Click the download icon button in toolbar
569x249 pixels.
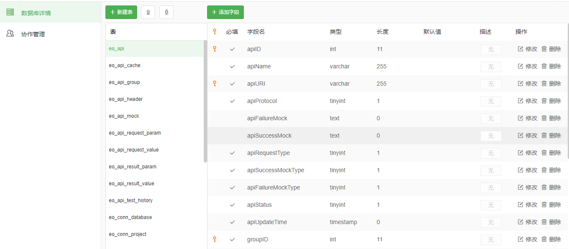pos(167,12)
